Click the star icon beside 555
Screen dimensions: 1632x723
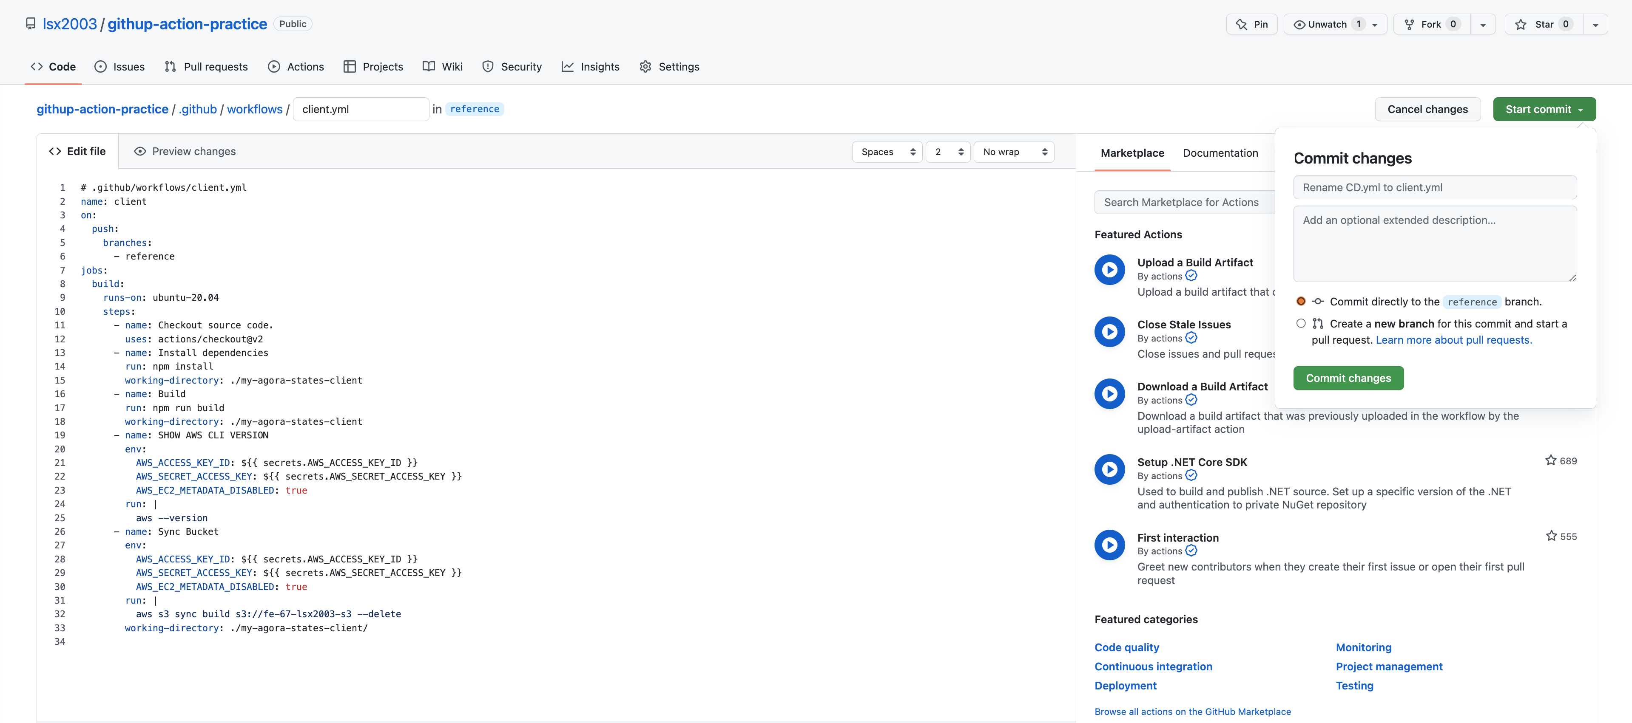[1551, 536]
